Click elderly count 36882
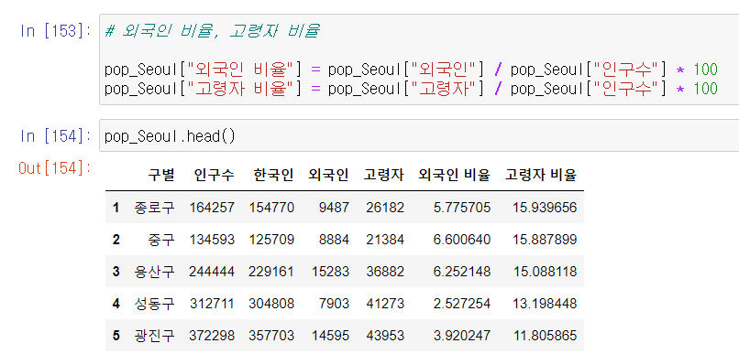The height and width of the screenshot is (354, 739). [x=385, y=272]
